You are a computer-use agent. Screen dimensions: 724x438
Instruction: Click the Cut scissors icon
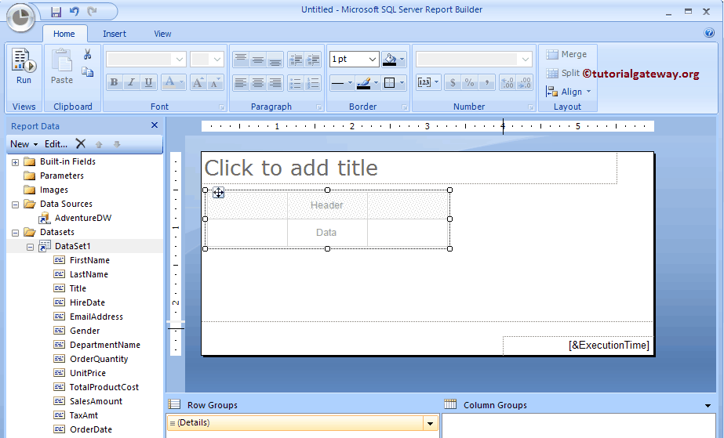coord(87,54)
